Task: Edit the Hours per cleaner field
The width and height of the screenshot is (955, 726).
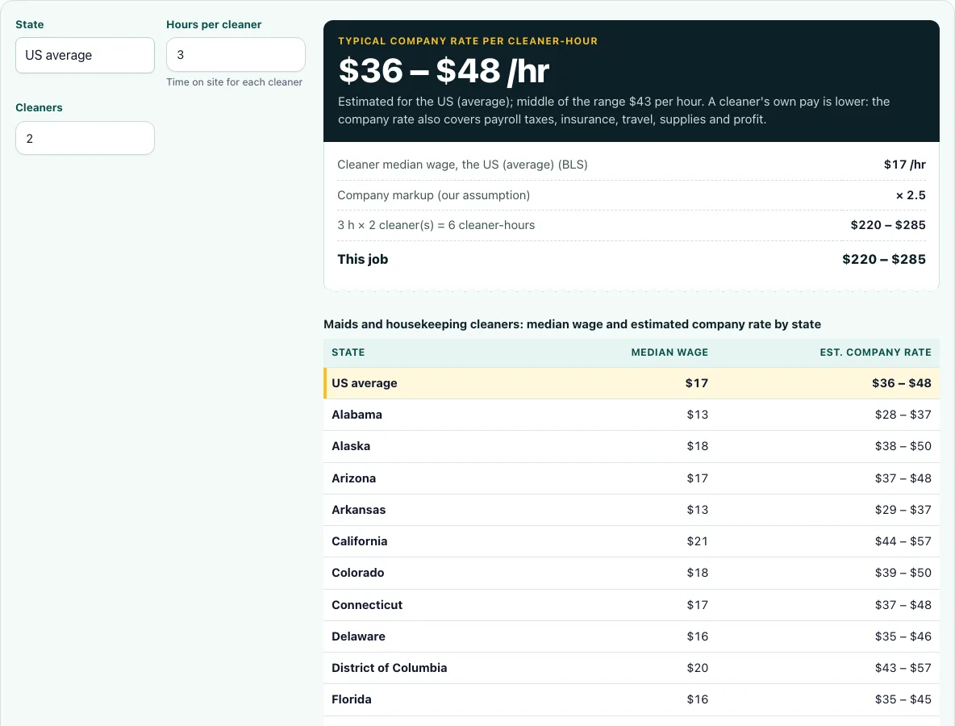Action: [236, 55]
